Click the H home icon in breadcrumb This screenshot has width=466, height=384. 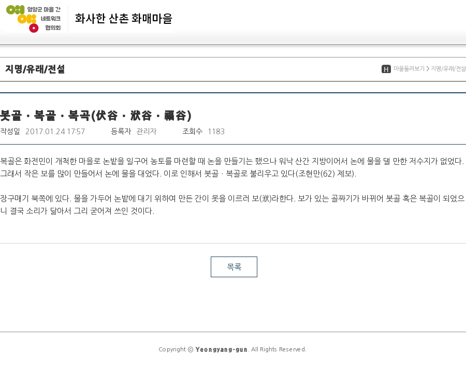point(386,69)
